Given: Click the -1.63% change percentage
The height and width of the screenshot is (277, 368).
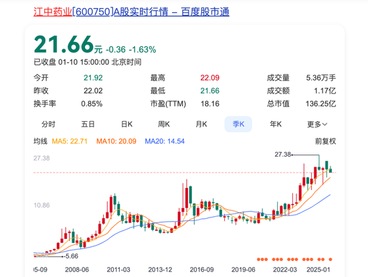Looking at the screenshot, I should coord(143,50).
